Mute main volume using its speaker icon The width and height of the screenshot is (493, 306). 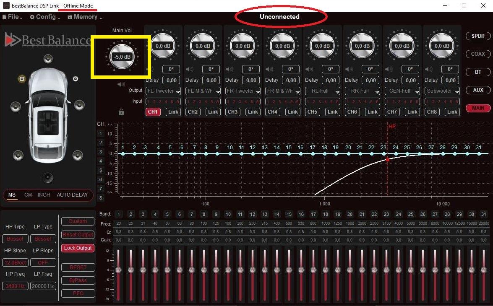[121, 84]
